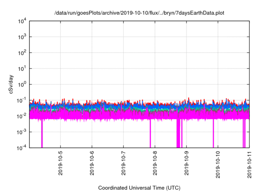Image resolution: width=275 pixels, height=192 pixels.
Task: Click the 2019-10-10 date tick label
Action: [218, 165]
